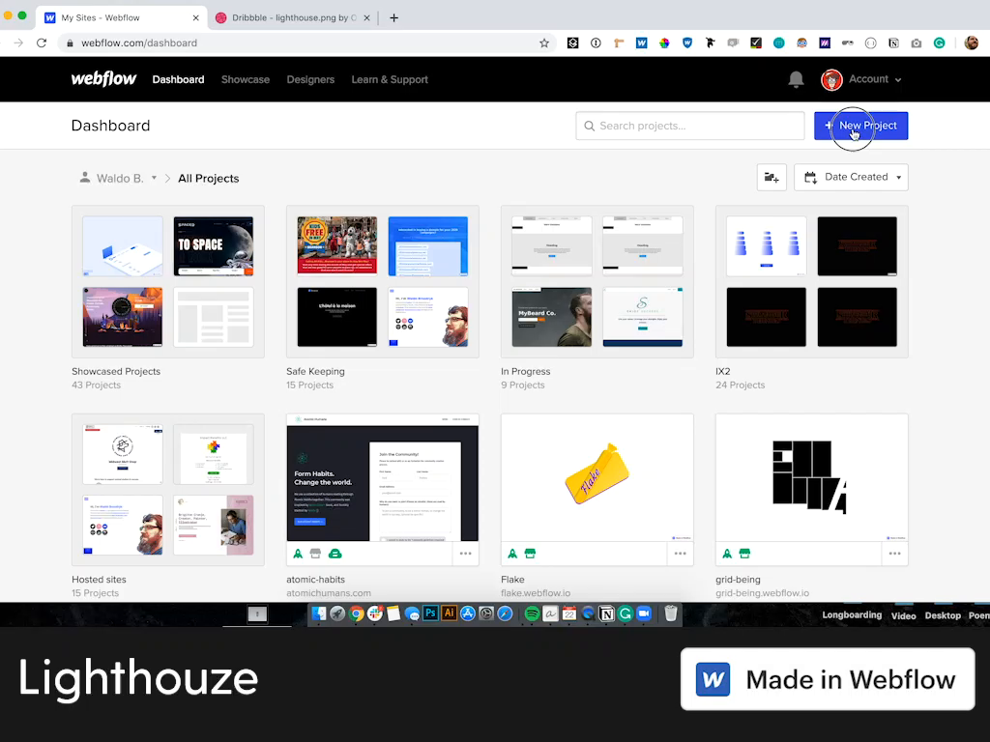Close the Dribbble browser tab

(366, 17)
